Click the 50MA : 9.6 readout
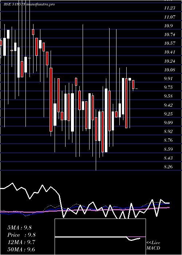182x255 pixels. click(x=21, y=250)
